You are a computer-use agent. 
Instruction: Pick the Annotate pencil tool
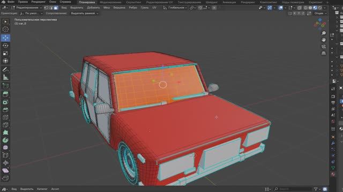[5, 69]
